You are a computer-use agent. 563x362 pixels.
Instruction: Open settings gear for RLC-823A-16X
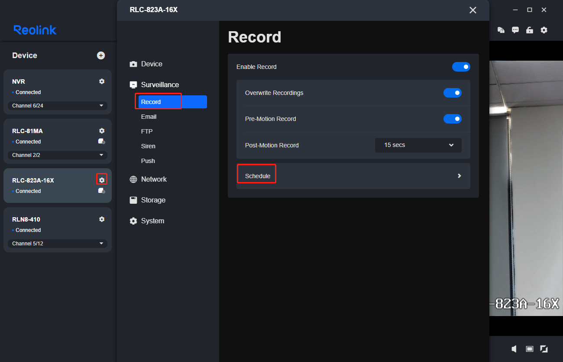click(x=102, y=180)
